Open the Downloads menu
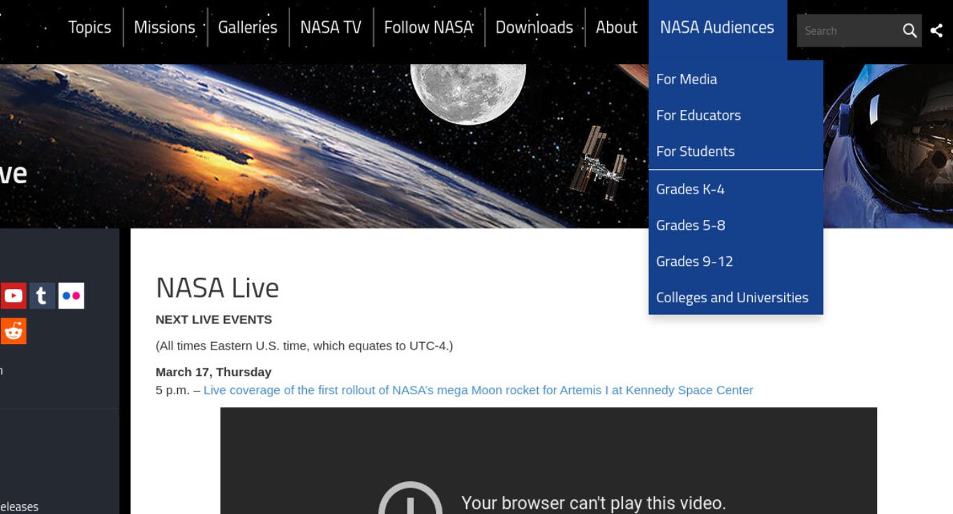The width and height of the screenshot is (953, 514). [534, 27]
